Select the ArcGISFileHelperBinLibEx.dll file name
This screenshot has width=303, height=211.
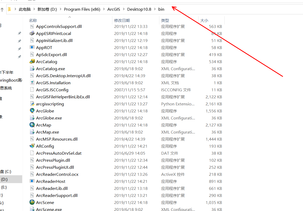[63, 97]
